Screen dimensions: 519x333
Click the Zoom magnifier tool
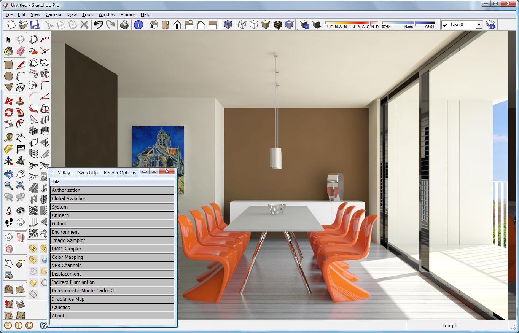click(9, 186)
